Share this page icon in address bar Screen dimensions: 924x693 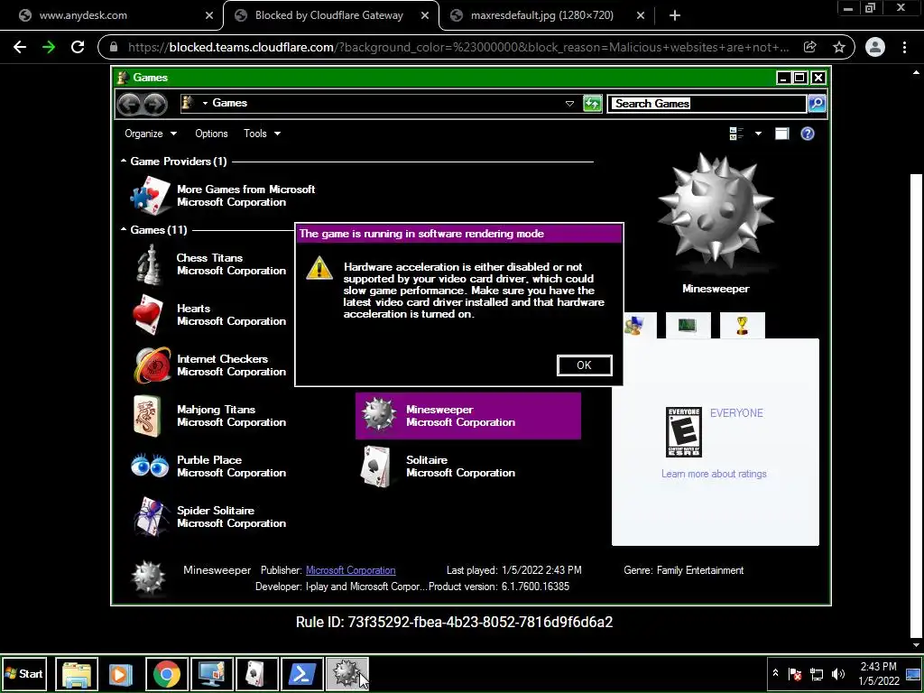(x=810, y=47)
